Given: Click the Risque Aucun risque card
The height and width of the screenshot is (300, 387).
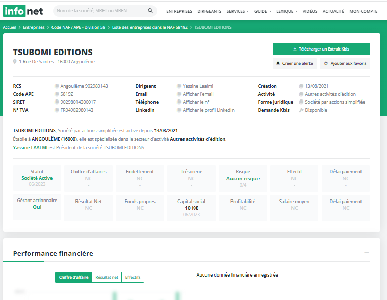Looking at the screenshot, I should (x=243, y=178).
